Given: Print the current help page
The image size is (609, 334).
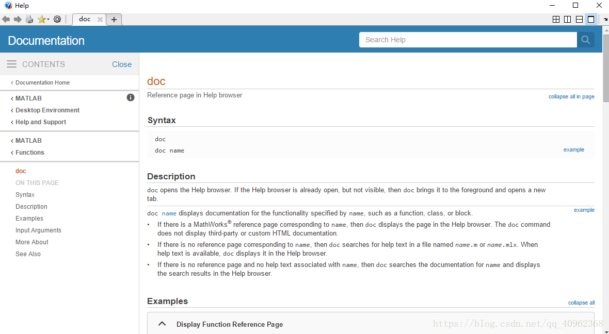Looking at the screenshot, I should (x=29, y=20).
